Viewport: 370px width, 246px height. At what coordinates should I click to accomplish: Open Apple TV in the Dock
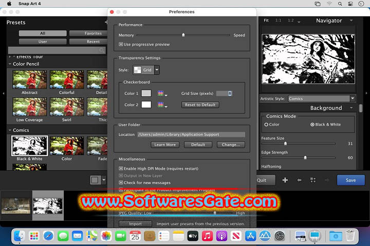[x=193, y=236]
